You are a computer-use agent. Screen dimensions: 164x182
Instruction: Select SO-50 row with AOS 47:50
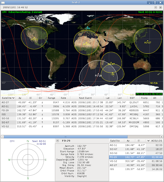(136, 153)
